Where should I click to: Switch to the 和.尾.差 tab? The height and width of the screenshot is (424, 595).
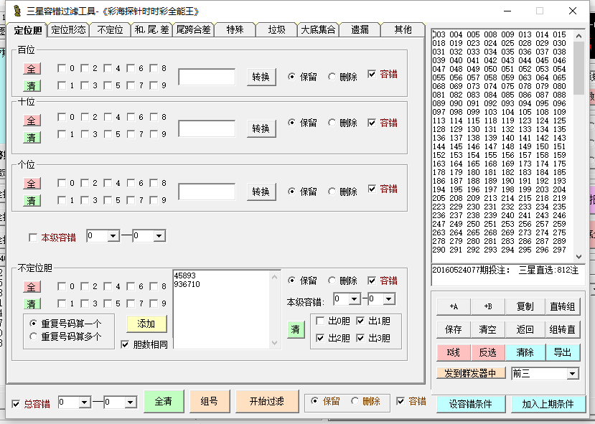151,29
